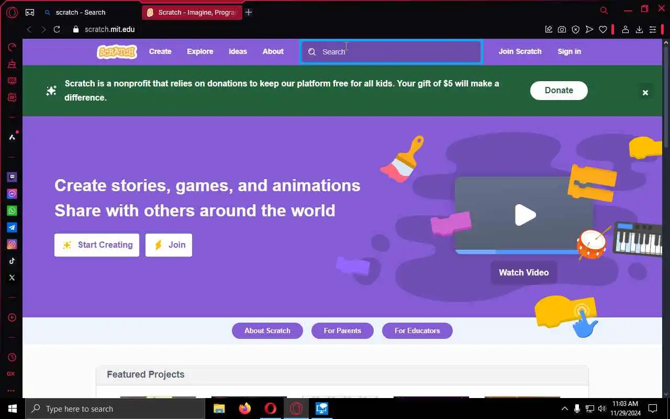Open sidebar three-dots more options
The image size is (670, 419).
coord(11,391)
